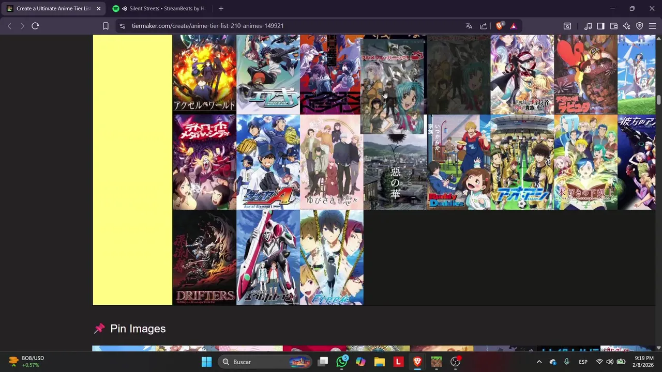This screenshot has width=662, height=372.
Task: Open the red L app on taskbar
Action: click(398, 362)
